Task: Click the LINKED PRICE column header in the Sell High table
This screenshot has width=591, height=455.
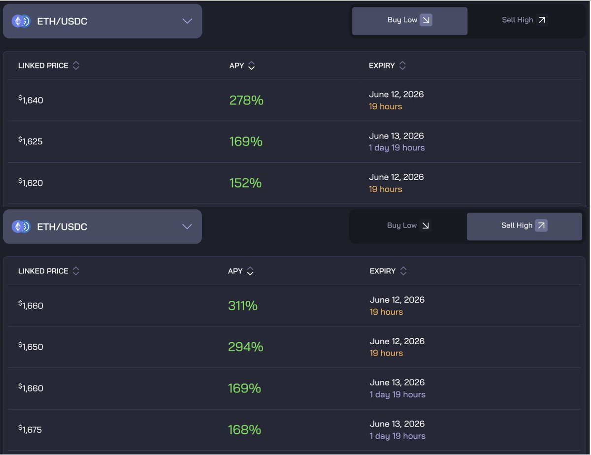Action: tap(43, 271)
